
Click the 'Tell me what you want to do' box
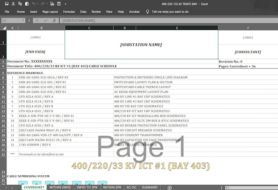[170, 12]
